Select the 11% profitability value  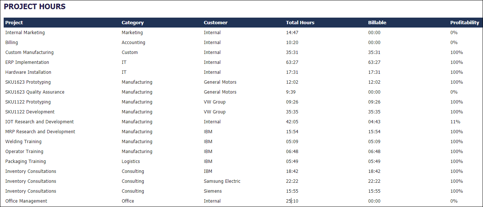pos(455,122)
